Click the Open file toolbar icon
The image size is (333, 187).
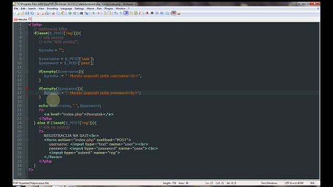click(22, 13)
